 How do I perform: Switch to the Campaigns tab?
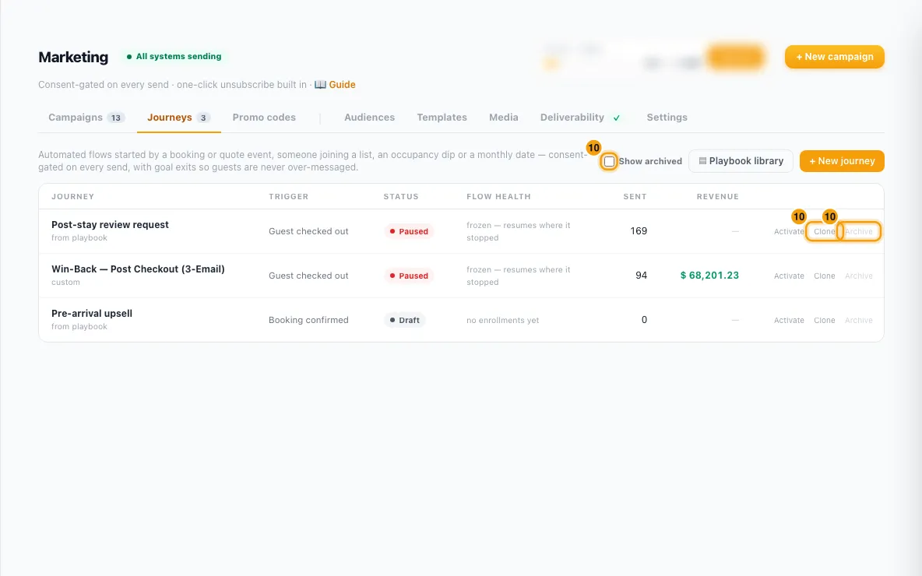(x=86, y=118)
